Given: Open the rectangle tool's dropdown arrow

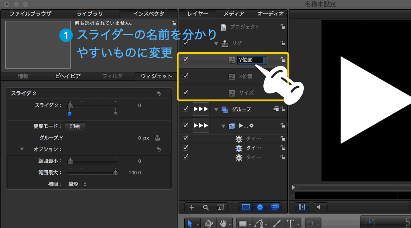Looking at the screenshot, I should pos(250,225).
